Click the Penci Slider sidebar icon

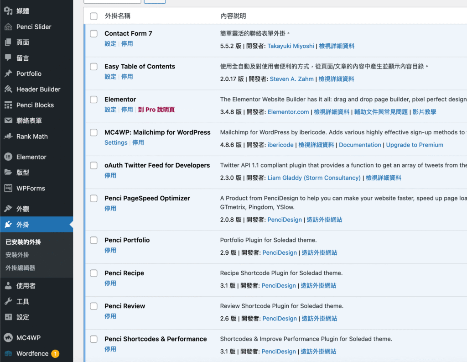(x=8, y=27)
